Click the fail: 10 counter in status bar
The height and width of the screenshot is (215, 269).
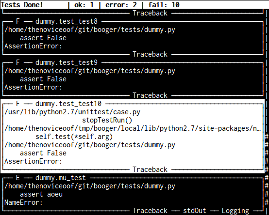(x=164, y=5)
